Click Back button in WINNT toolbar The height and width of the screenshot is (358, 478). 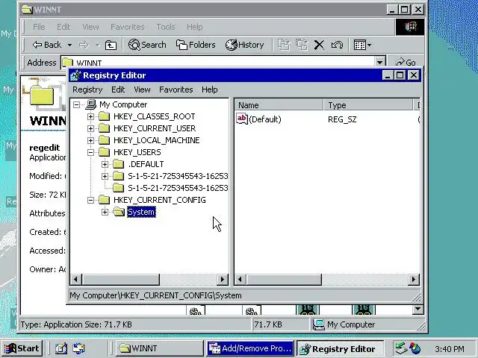pyautogui.click(x=47, y=45)
